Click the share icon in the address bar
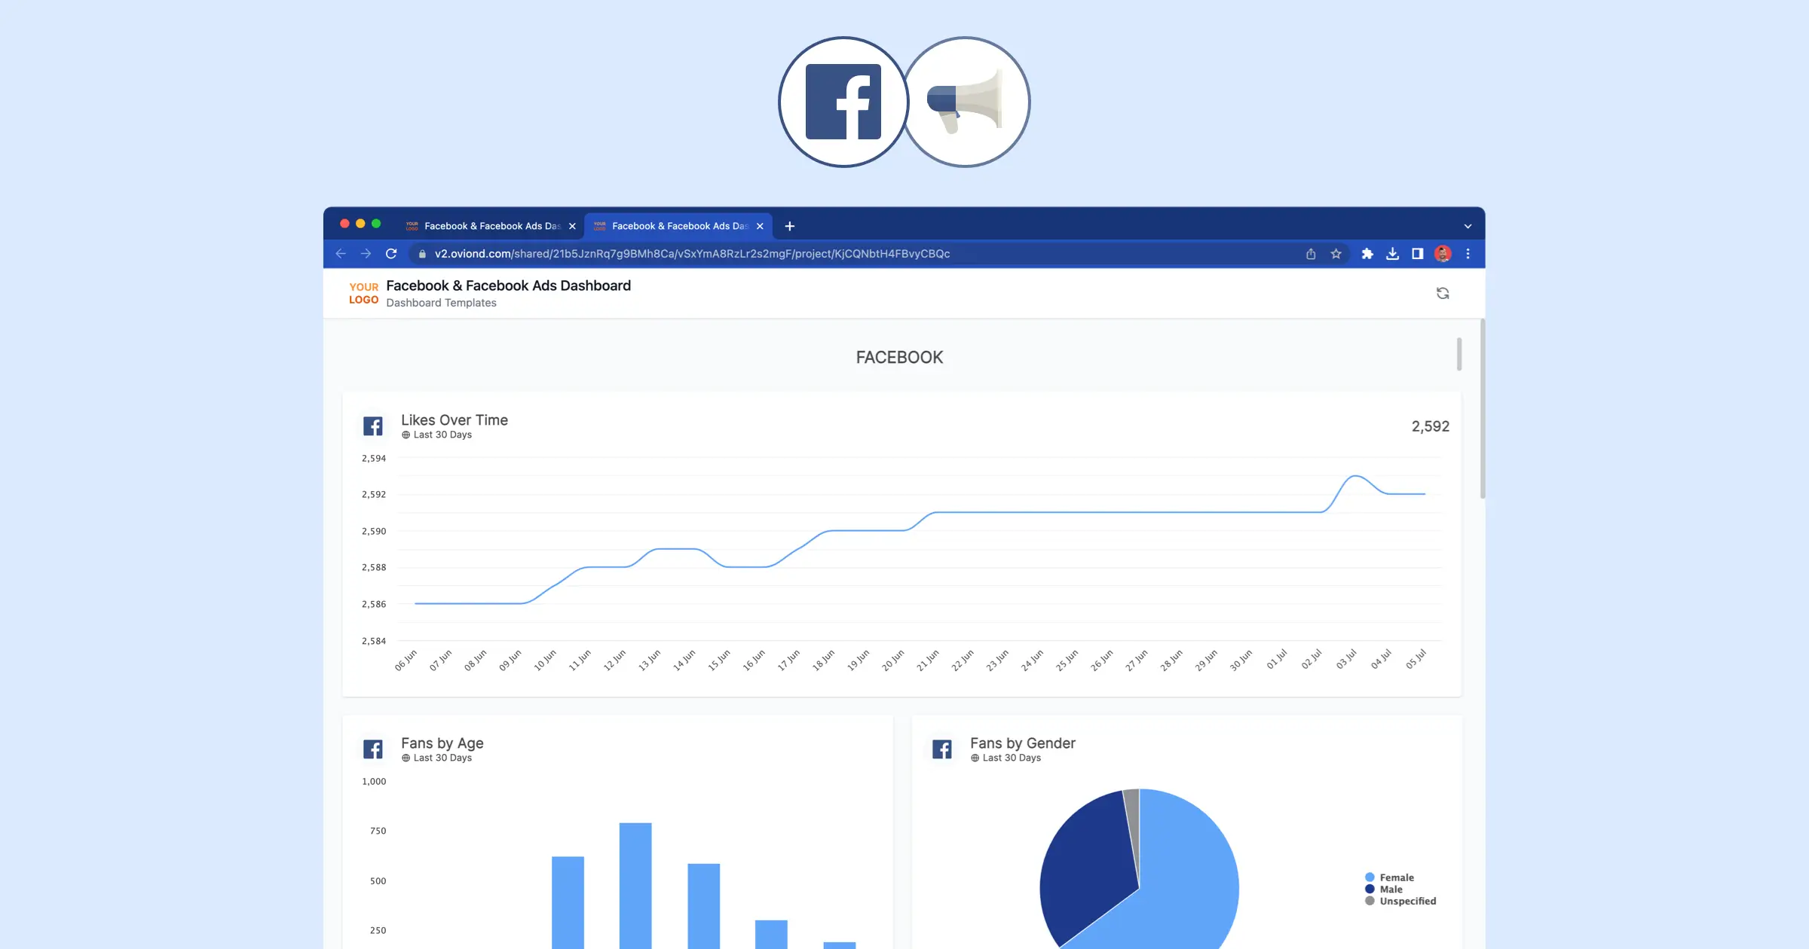 click(1311, 254)
